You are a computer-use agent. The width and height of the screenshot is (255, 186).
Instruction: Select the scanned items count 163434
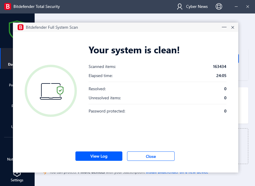(x=219, y=66)
